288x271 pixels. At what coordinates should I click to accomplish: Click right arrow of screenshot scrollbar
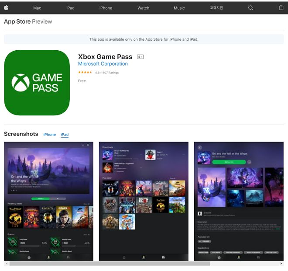point(281,264)
